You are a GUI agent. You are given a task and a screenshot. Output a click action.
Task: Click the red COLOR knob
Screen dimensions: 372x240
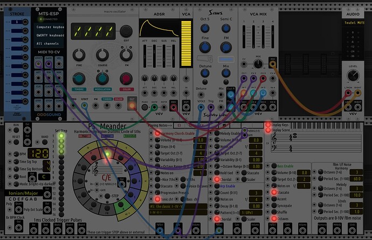[x=126, y=79]
